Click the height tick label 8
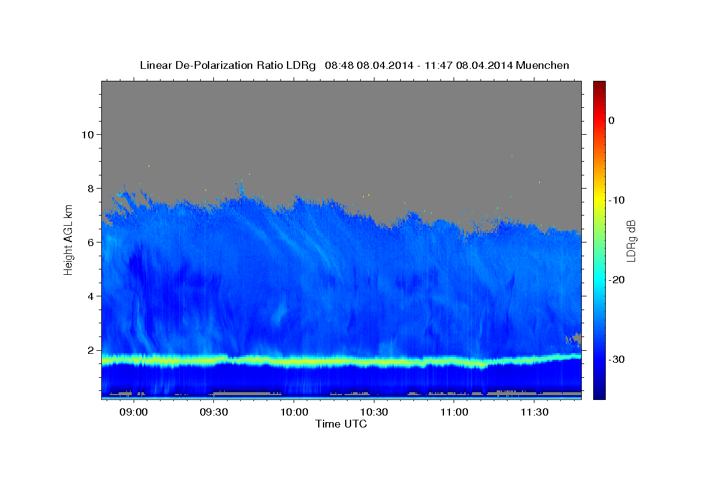The image size is (719, 479). click(90, 188)
